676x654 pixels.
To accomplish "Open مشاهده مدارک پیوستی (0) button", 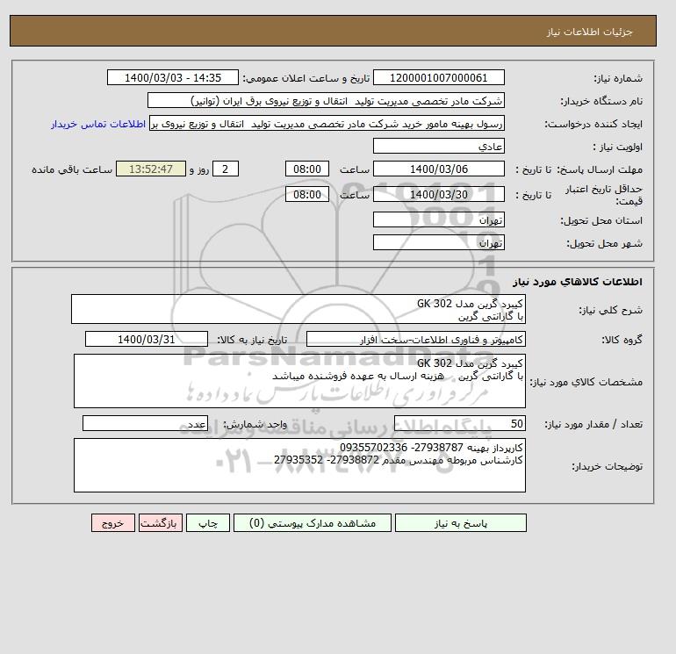I will [313, 522].
